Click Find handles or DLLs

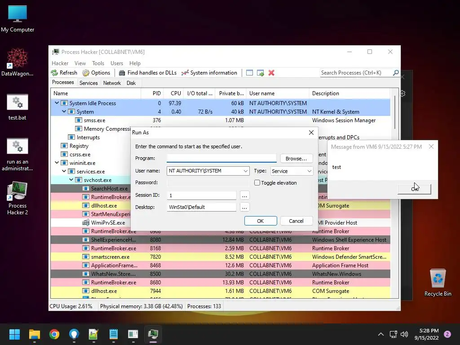pyautogui.click(x=147, y=73)
